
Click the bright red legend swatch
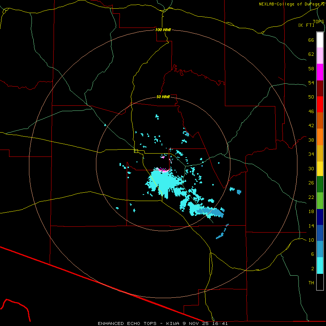(320, 104)
